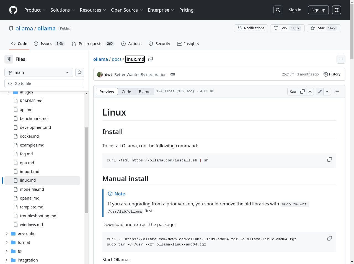
Task: Click the dwt author avatar
Action: (x=100, y=75)
